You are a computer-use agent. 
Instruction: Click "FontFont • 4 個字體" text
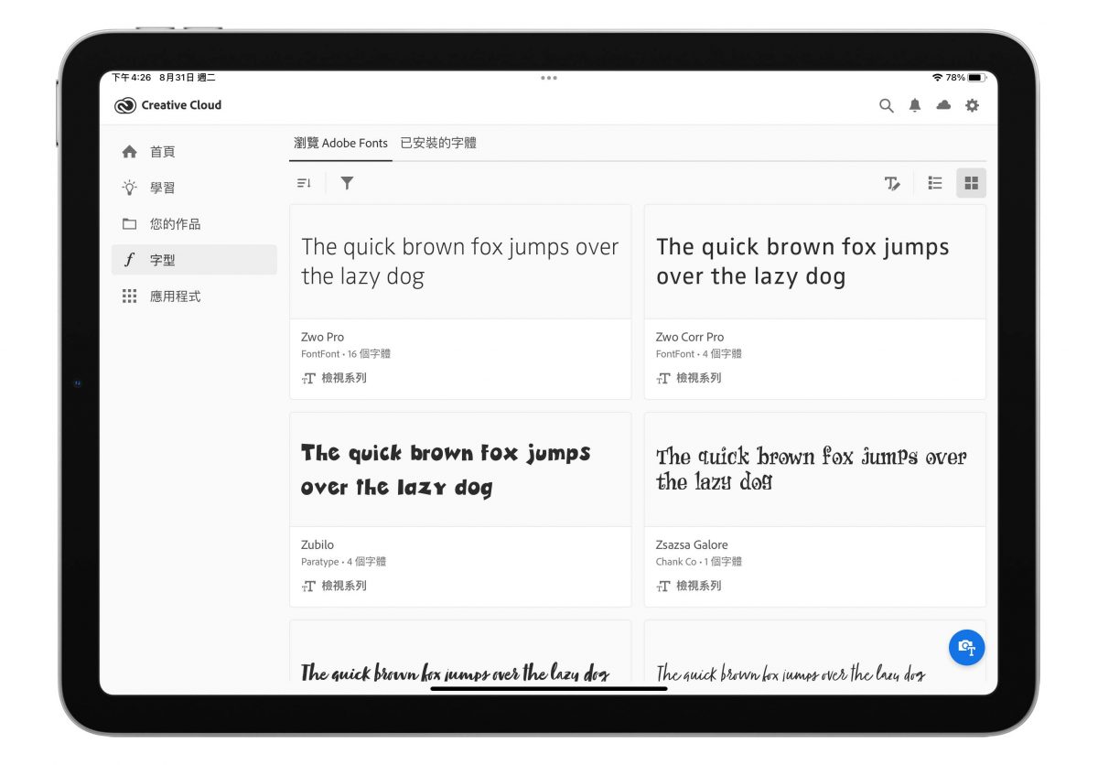699,354
